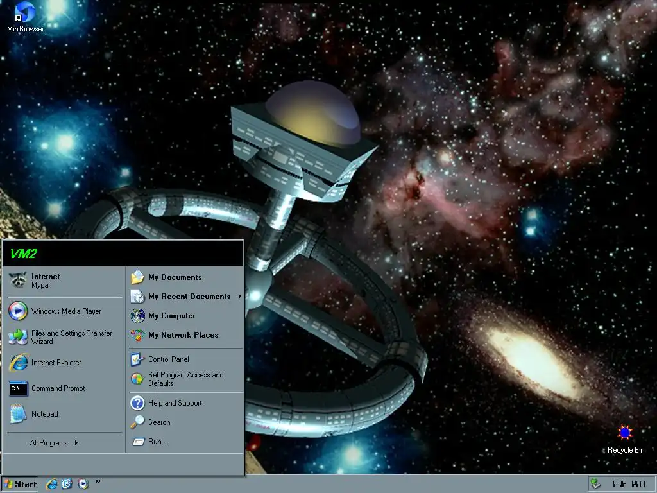
Task: Click the Start button on taskbar
Action: coord(20,484)
